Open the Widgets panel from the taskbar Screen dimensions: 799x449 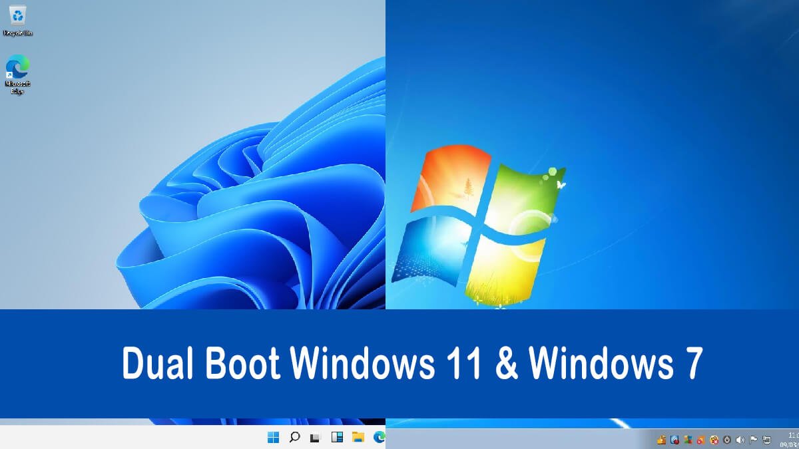coord(336,438)
